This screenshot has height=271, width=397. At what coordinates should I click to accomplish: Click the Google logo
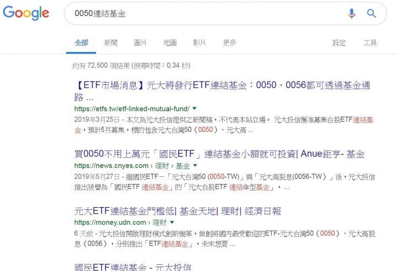click(x=26, y=13)
